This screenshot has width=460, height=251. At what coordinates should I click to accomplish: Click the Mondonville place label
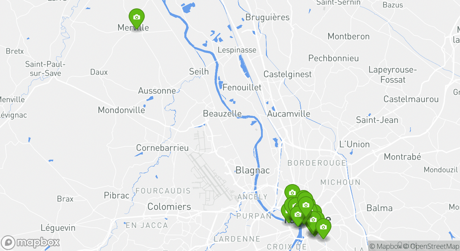[x=121, y=110]
